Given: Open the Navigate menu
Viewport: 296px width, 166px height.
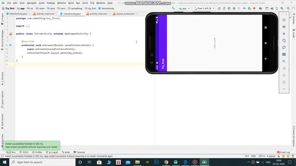Looking at the screenshot, I should [32, 3].
